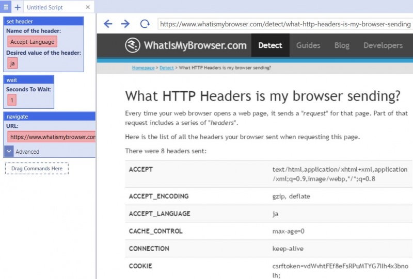Select the wait command block title
Viewport: 413px width, 279px height.
[x=29, y=80]
